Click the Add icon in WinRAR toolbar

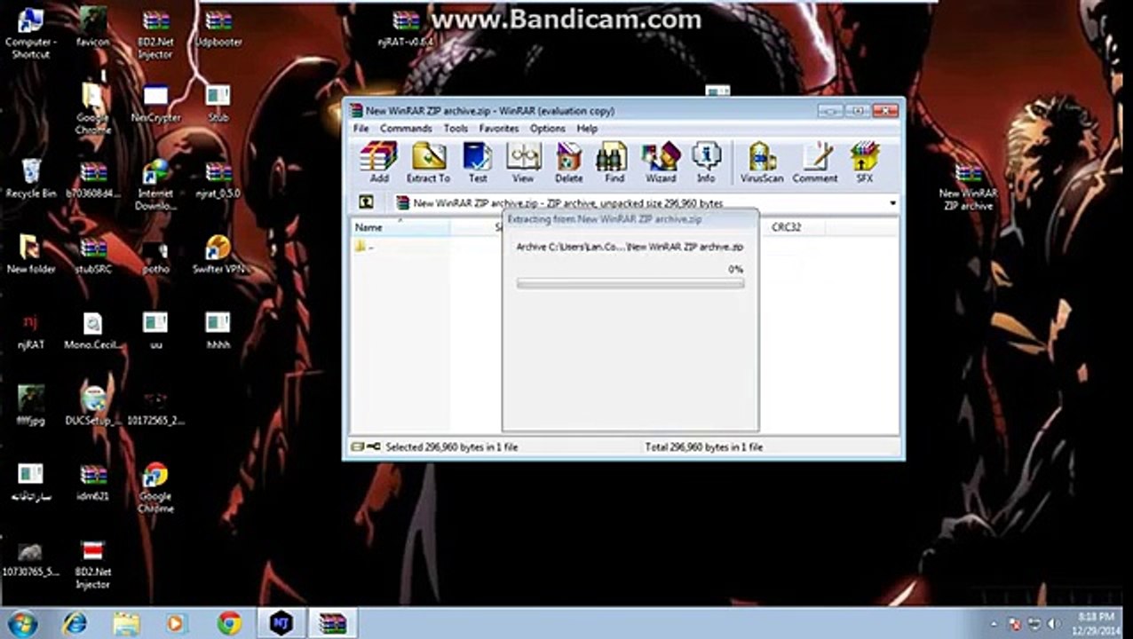tap(379, 162)
